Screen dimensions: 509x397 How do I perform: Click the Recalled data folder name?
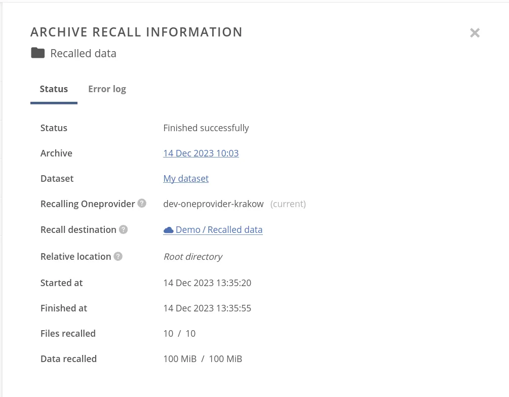[83, 54]
